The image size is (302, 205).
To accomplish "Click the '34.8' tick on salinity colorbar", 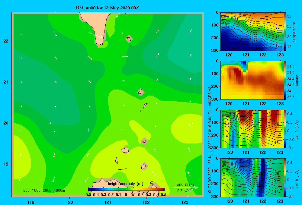I will 291,67.
